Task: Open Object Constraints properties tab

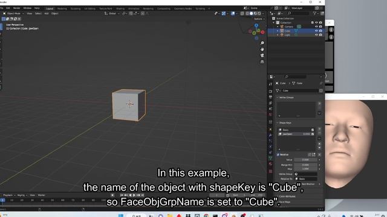Action: coord(270,153)
